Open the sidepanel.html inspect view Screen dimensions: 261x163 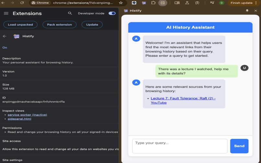tap(19, 119)
